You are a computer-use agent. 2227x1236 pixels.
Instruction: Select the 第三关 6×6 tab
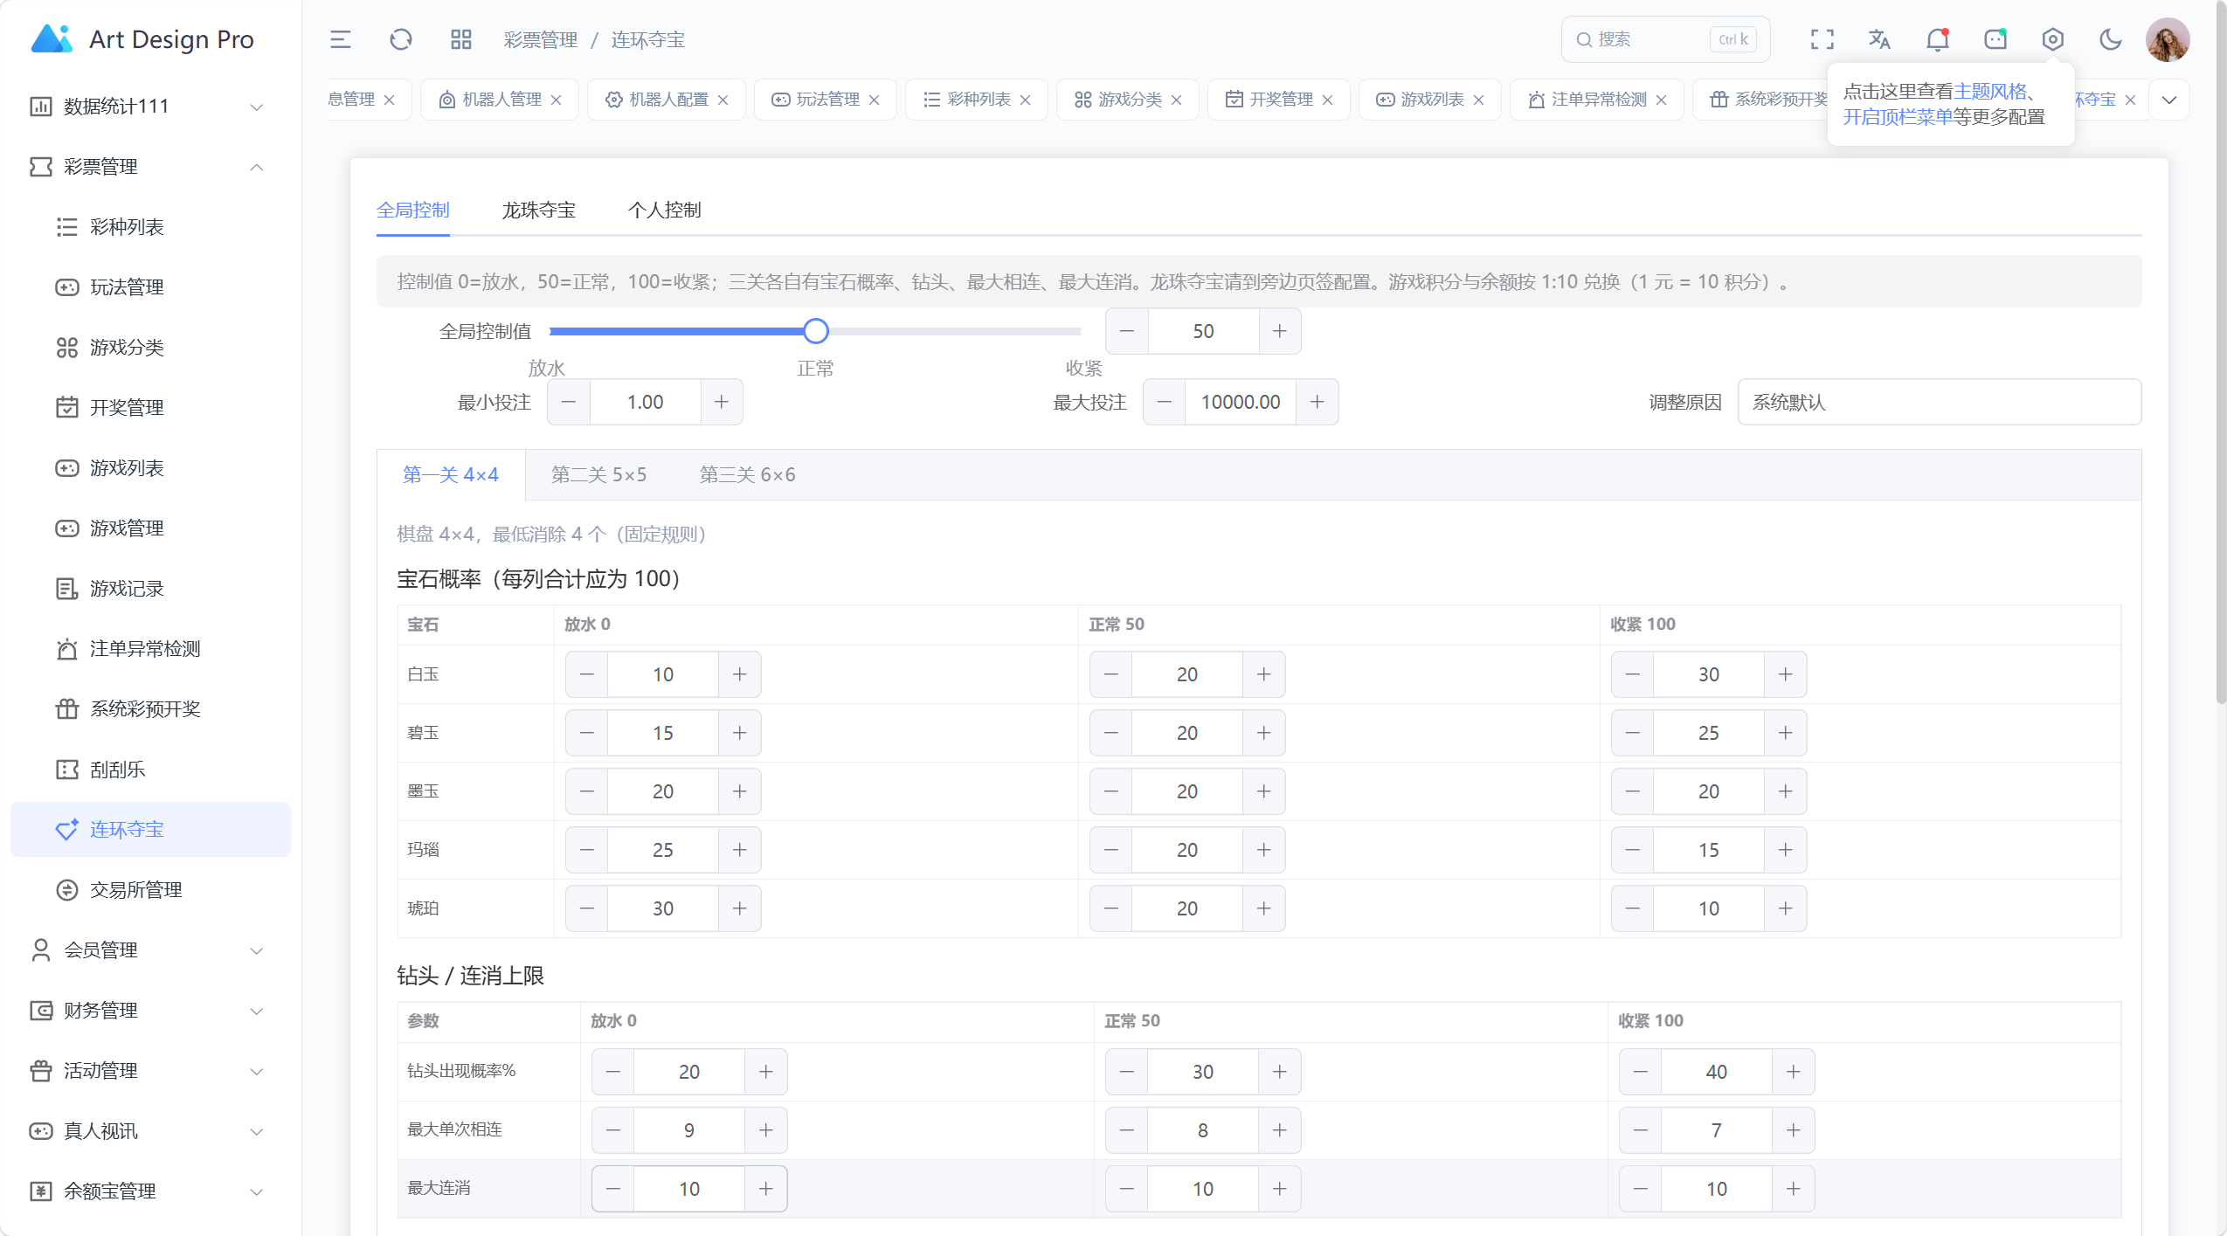pos(747,475)
